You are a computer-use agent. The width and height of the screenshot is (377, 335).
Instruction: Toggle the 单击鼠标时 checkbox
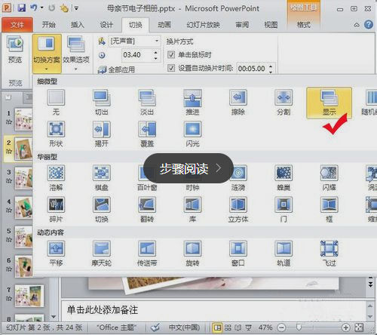pos(171,54)
